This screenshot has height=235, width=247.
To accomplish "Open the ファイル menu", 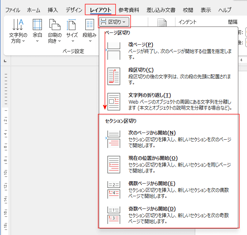I will 13,10.
